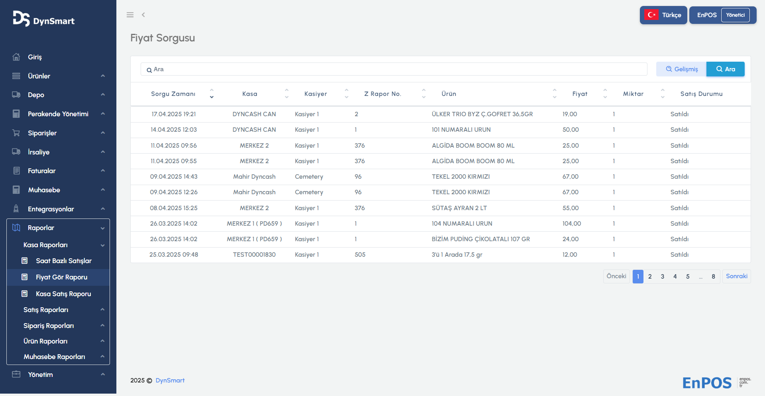Screen dimensions: 765x396
Task: Click the back arrow icon in header
Action: [143, 15]
